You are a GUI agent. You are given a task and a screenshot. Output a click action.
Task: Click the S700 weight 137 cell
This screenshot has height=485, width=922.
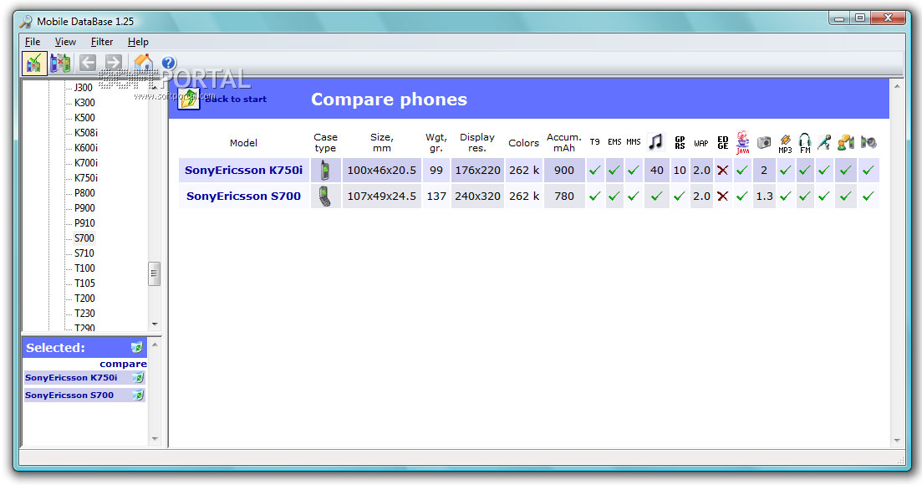[x=436, y=197]
